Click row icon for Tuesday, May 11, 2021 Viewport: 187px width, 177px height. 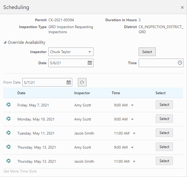pos(8,133)
